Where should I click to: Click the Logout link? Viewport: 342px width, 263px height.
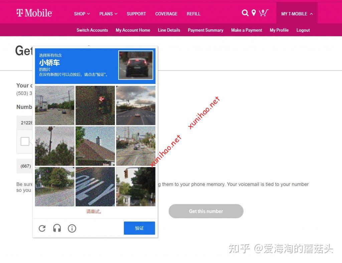(x=303, y=30)
